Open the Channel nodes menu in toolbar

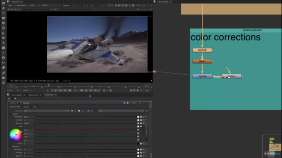point(3,18)
